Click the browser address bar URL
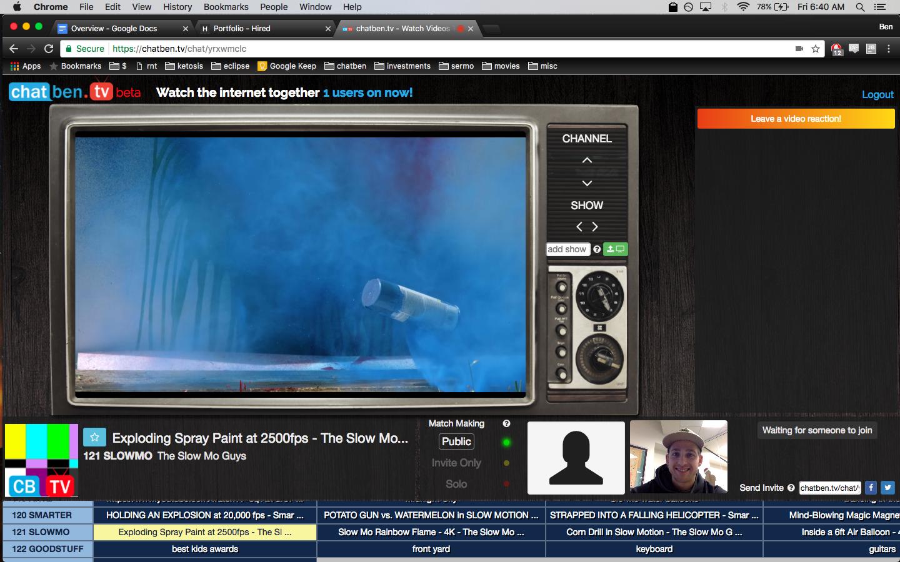The width and height of the screenshot is (900, 562). pos(179,49)
